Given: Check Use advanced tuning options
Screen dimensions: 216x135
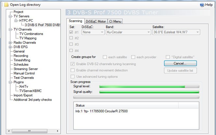Looking at the screenshot, I should point(72,77).
